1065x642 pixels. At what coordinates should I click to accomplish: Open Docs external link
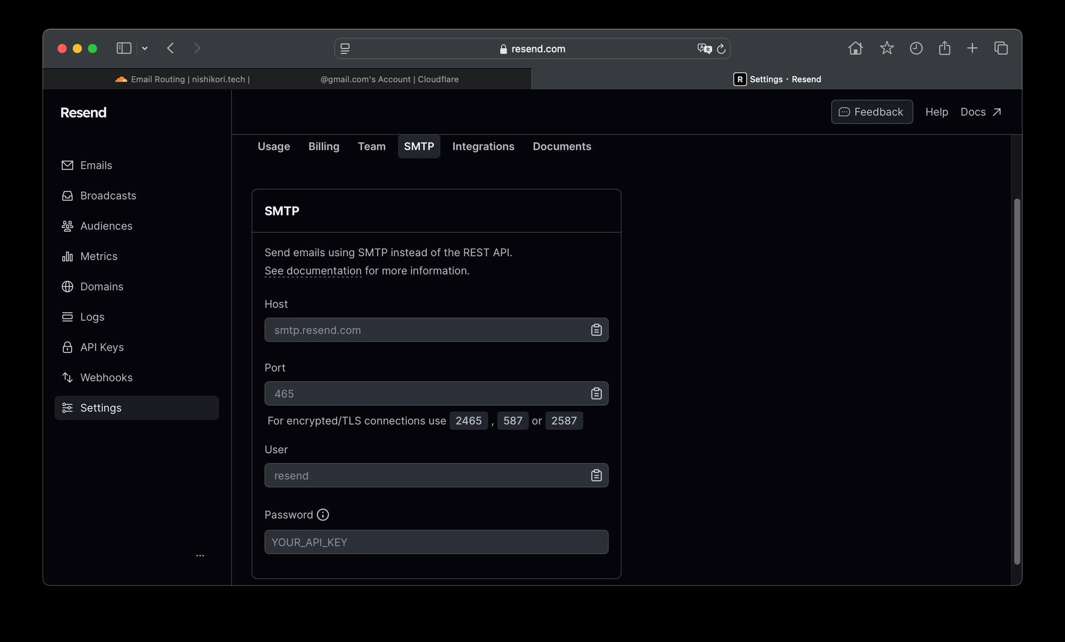pos(981,112)
